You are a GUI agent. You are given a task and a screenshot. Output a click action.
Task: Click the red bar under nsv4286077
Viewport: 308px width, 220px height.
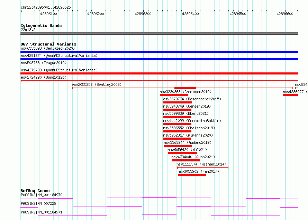pos(291,95)
